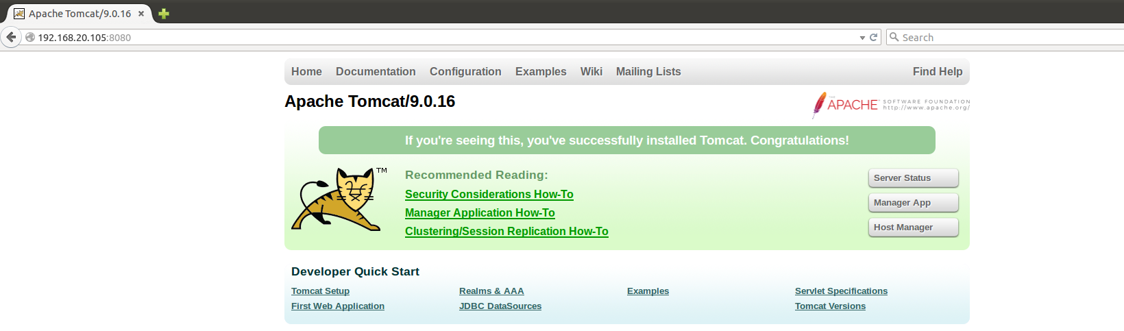Click the browser back arrow button
This screenshot has height=331, width=1124.
coord(11,37)
